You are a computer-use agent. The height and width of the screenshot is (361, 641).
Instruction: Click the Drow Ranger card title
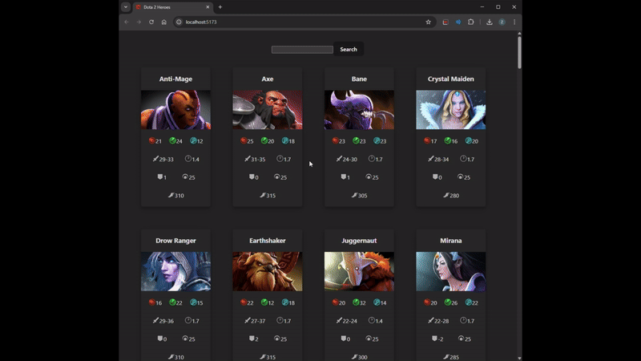175,241
